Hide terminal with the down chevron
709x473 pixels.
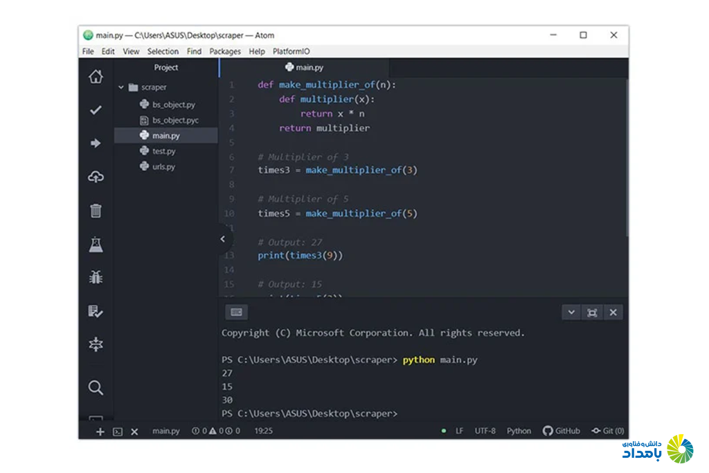click(571, 312)
